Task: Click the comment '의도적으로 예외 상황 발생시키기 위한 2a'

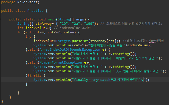Action: [131, 24]
